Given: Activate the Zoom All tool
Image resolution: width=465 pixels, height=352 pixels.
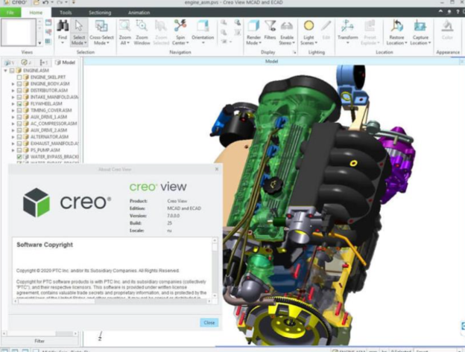Looking at the screenshot, I should 125,29.
